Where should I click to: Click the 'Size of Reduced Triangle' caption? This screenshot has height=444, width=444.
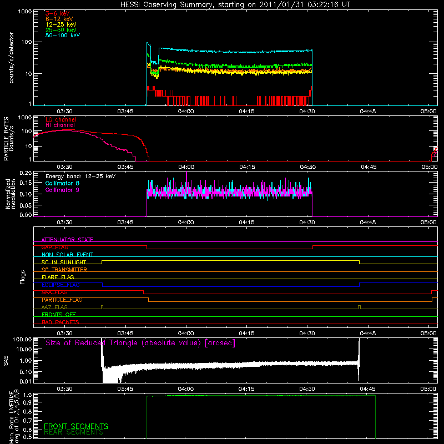(140, 343)
